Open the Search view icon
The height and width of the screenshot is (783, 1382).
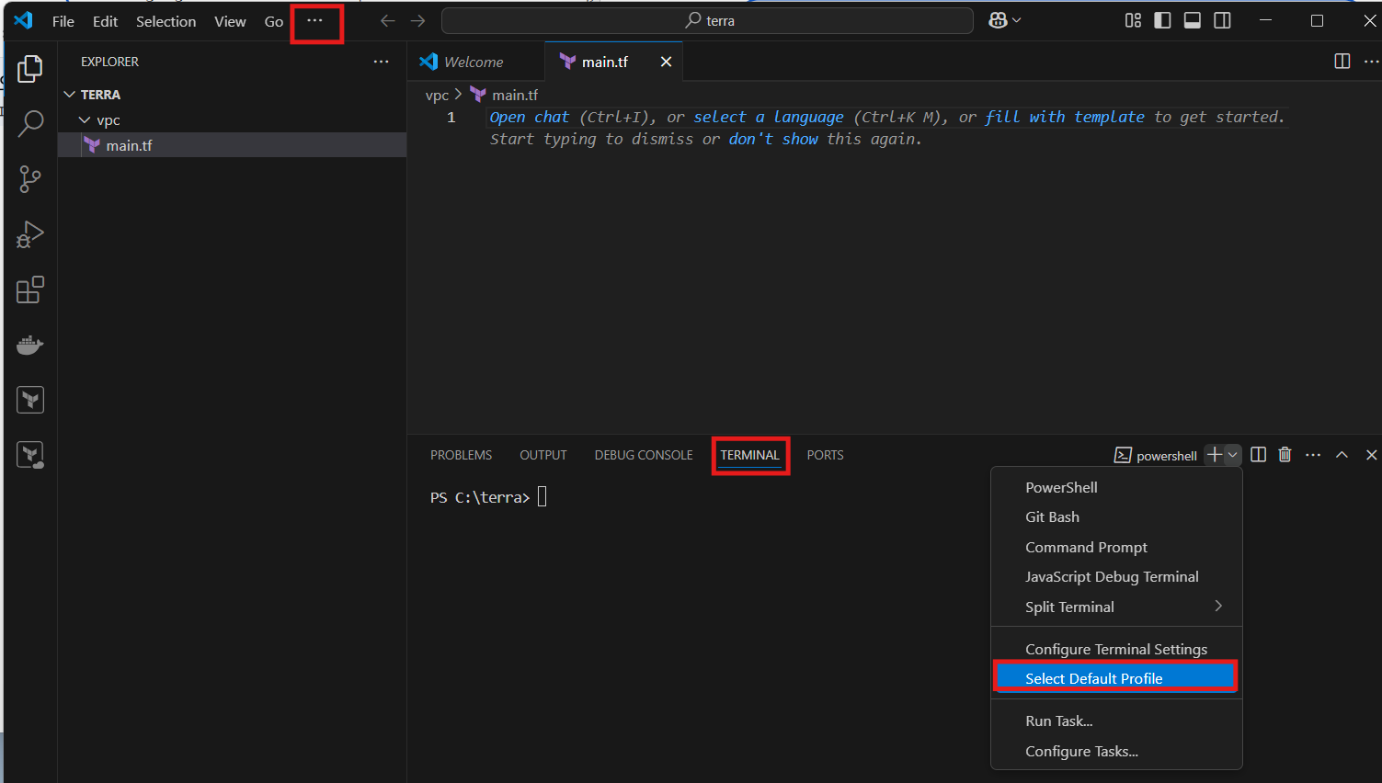pyautogui.click(x=30, y=124)
